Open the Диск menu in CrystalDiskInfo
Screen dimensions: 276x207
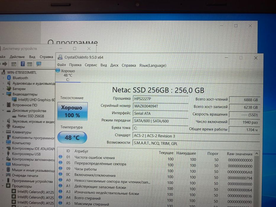(x=114, y=65)
